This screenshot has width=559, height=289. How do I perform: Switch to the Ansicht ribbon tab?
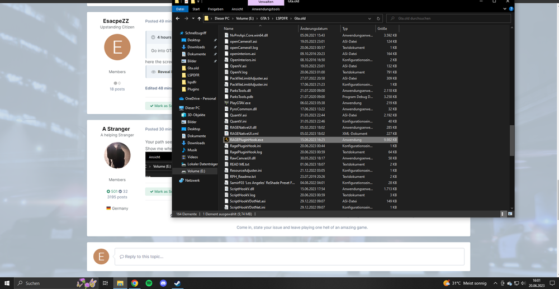[x=237, y=9]
